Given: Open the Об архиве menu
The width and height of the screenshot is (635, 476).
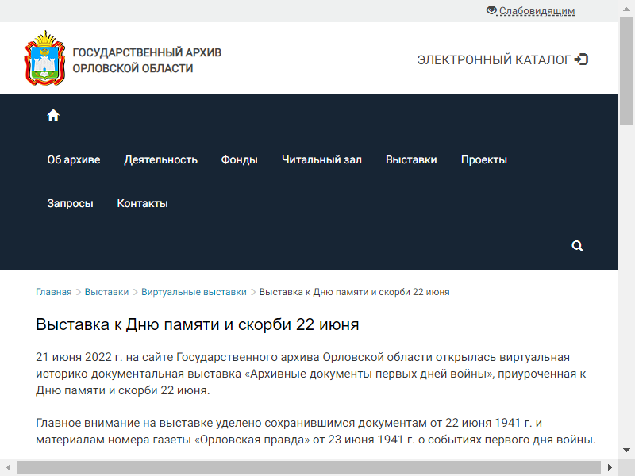Looking at the screenshot, I should [74, 159].
